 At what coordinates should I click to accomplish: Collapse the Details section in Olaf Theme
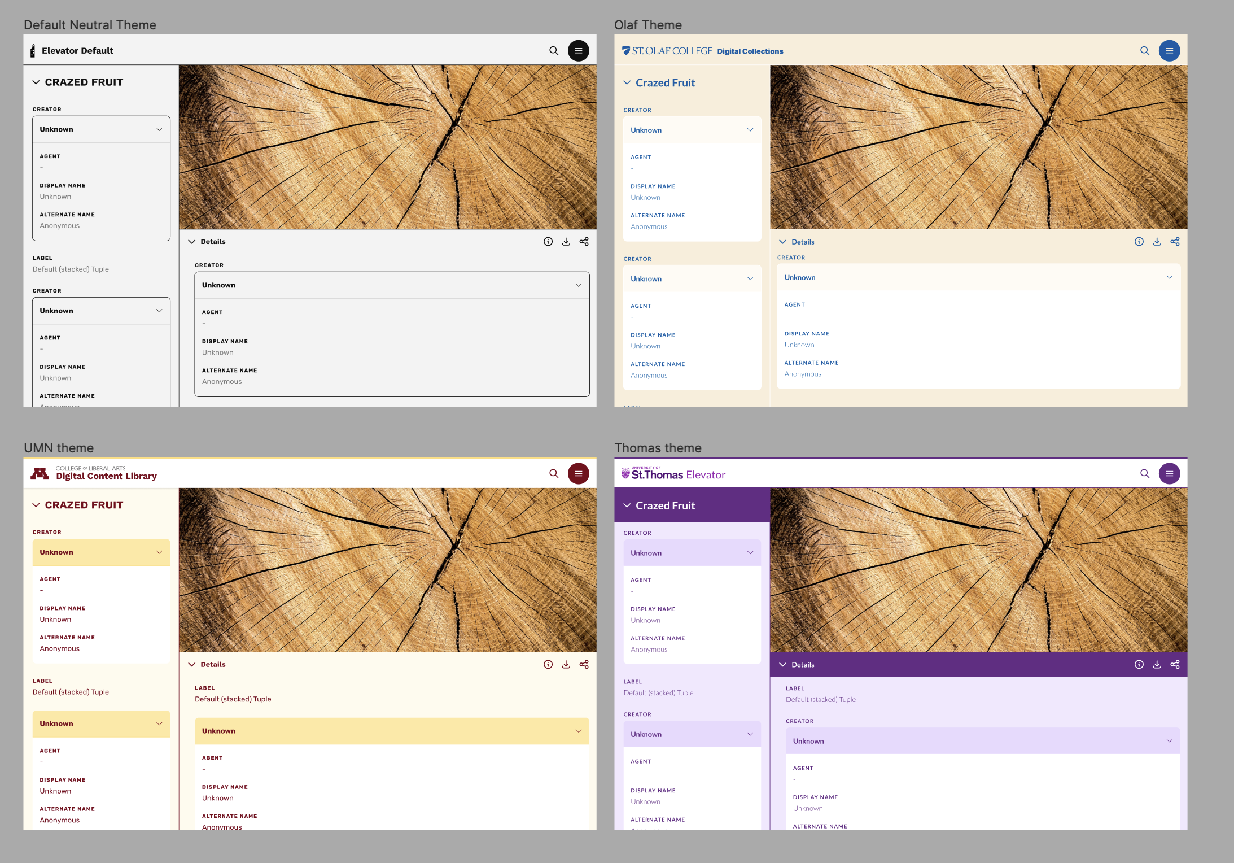pyautogui.click(x=783, y=242)
